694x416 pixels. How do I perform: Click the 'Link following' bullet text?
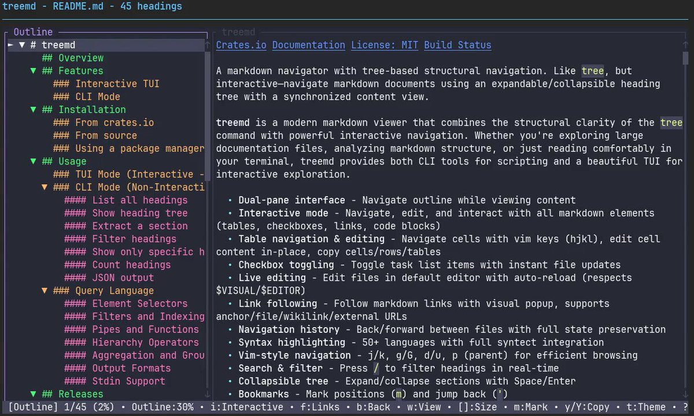278,303
